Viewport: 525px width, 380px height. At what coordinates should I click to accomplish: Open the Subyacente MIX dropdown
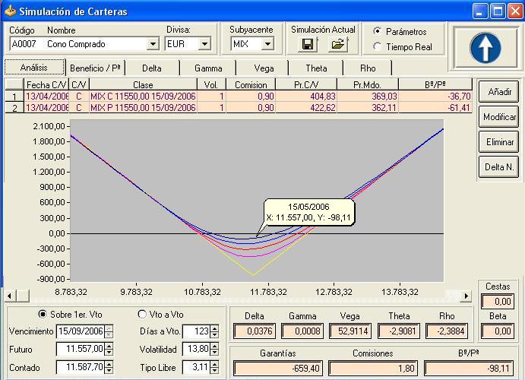267,44
